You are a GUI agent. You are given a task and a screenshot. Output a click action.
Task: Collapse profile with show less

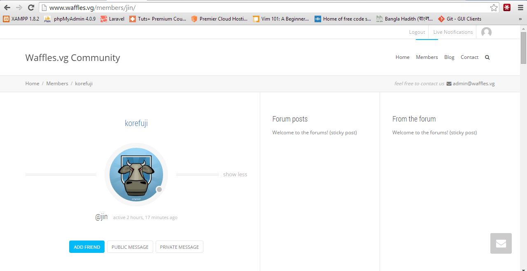(235, 175)
